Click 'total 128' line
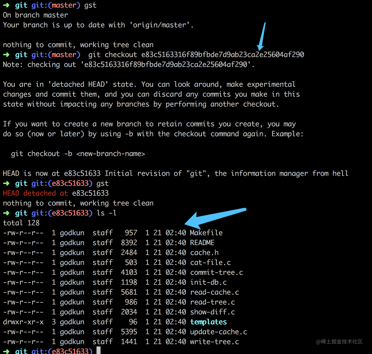Image resolution: width=372 pixels, height=354 pixels. click(21, 223)
